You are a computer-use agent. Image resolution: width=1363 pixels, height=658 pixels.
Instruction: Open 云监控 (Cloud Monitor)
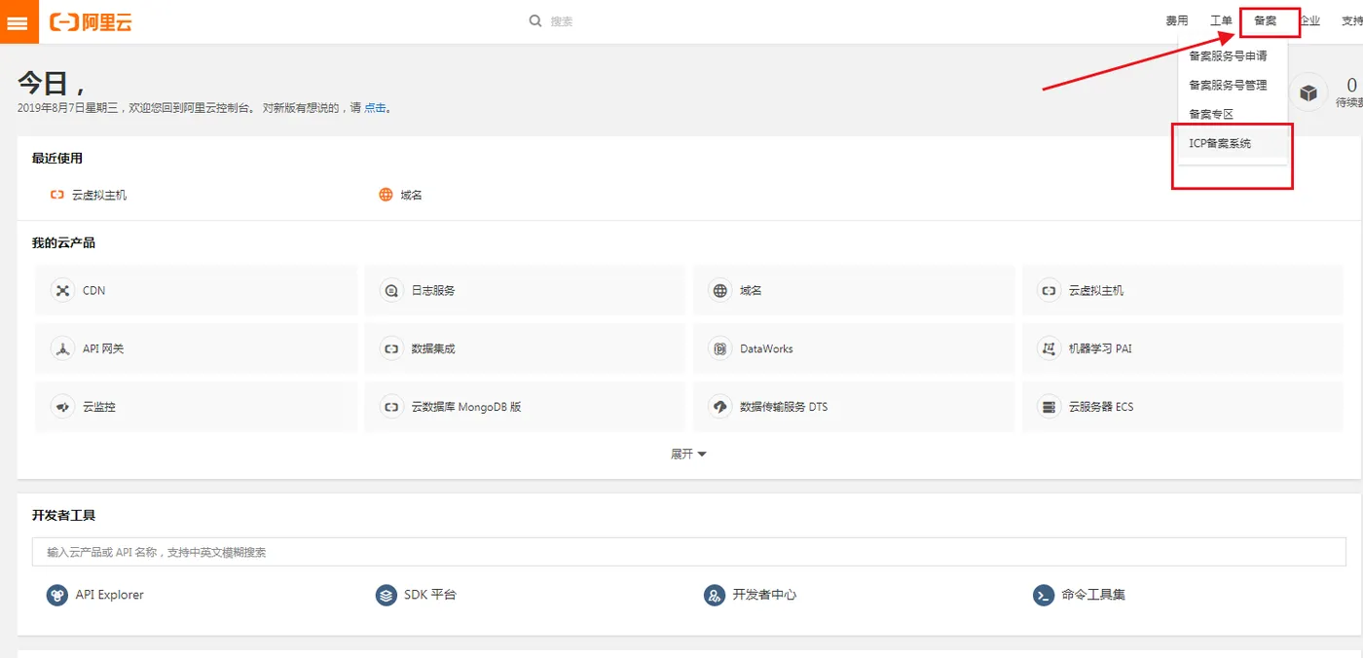click(x=101, y=406)
